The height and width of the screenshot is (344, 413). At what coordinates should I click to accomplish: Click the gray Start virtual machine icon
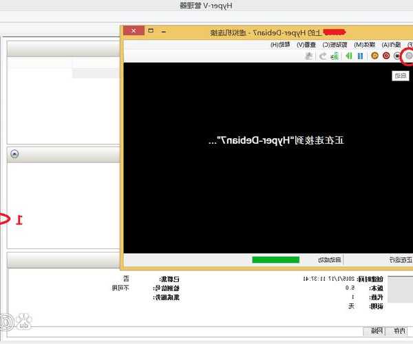click(x=408, y=56)
